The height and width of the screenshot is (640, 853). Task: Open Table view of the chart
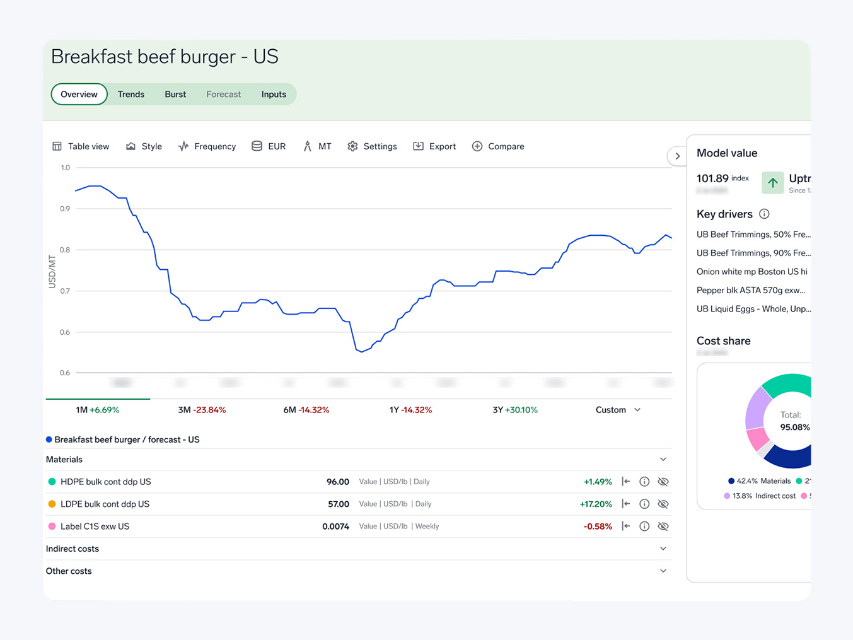coord(81,146)
